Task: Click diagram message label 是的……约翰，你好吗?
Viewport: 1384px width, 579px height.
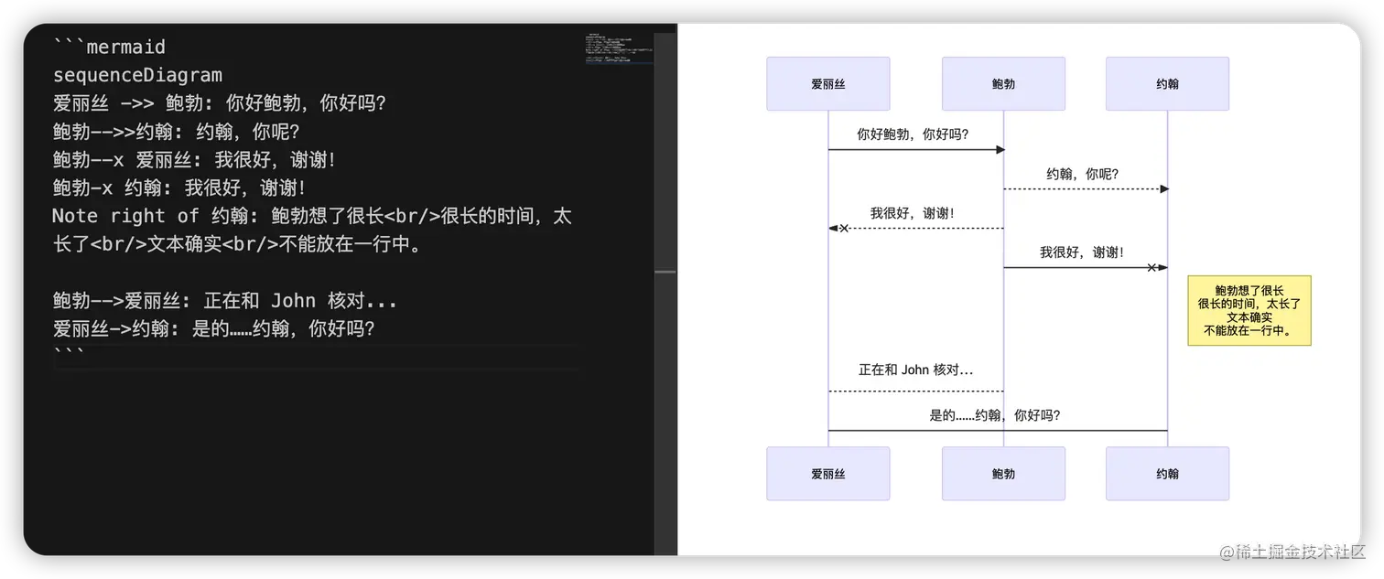Action: [x=995, y=415]
